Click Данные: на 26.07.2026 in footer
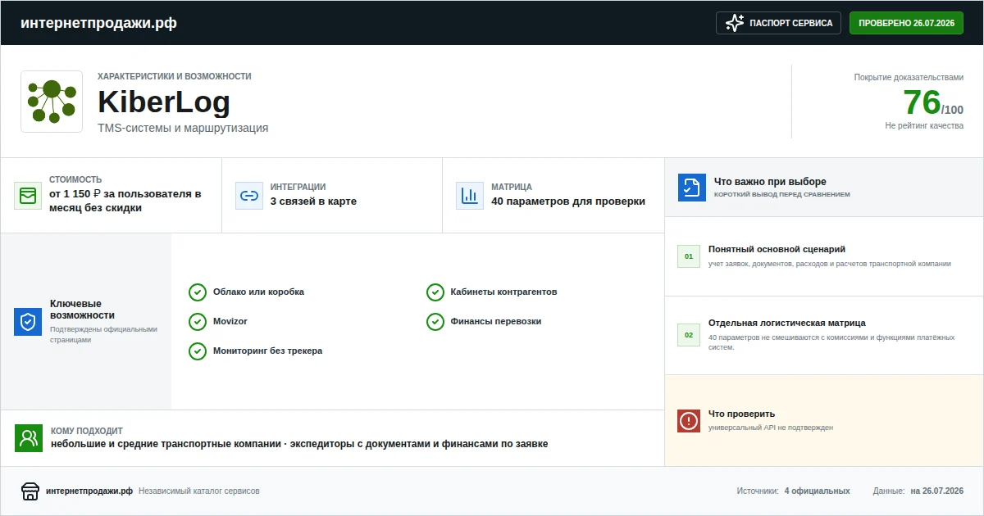Screen dimensions: 984x516 [918, 491]
